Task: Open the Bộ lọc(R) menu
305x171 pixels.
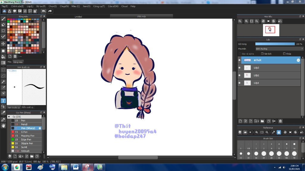Action: point(41,6)
